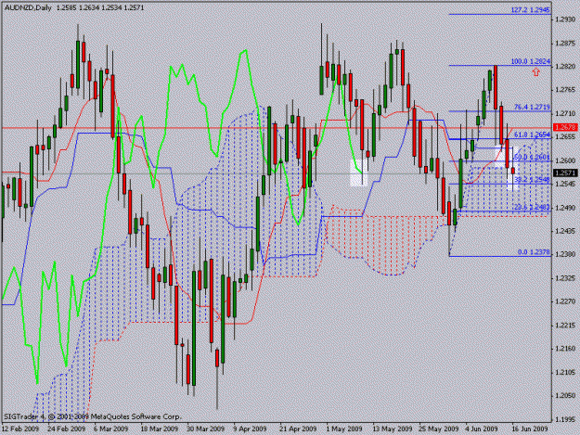Click the 1.2930 price axis label

[565, 19]
